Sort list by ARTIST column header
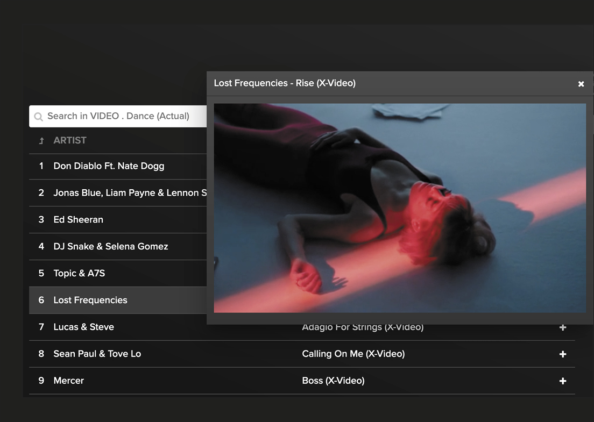Screen dimensions: 594x422 click(x=70, y=140)
